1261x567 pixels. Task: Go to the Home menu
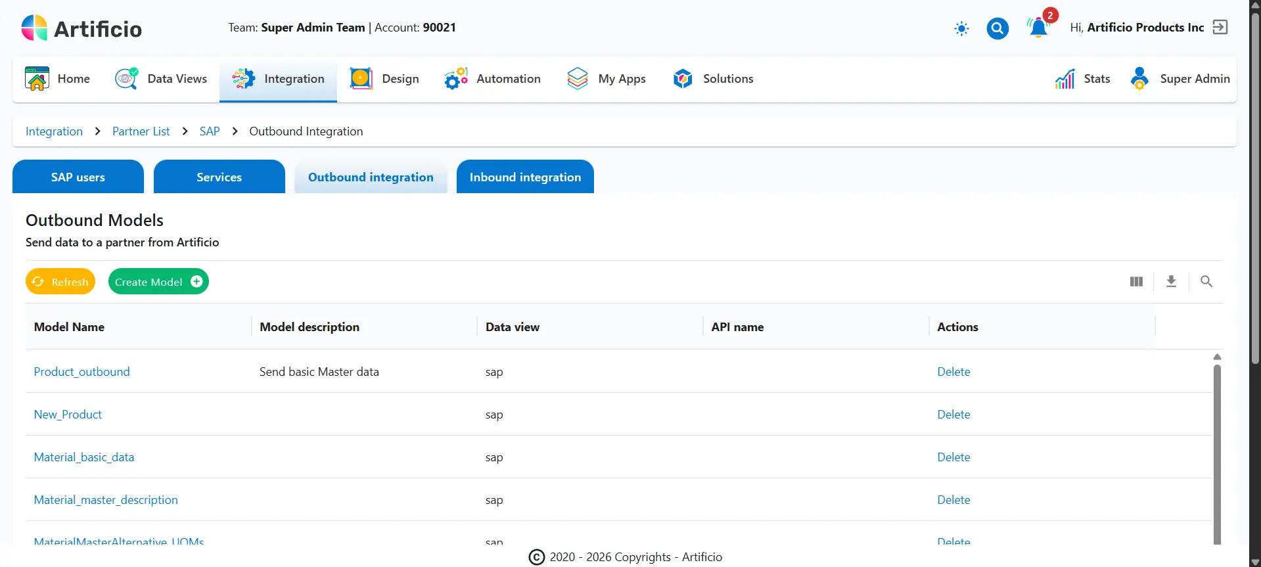click(58, 79)
